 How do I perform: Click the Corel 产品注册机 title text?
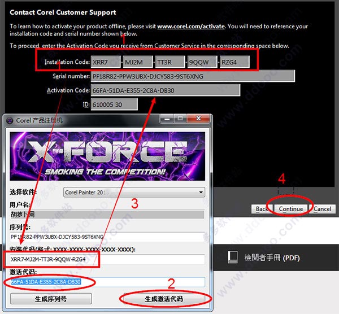(40, 120)
